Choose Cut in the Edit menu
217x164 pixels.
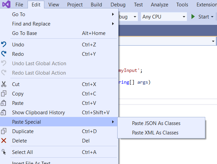(x=59, y=84)
